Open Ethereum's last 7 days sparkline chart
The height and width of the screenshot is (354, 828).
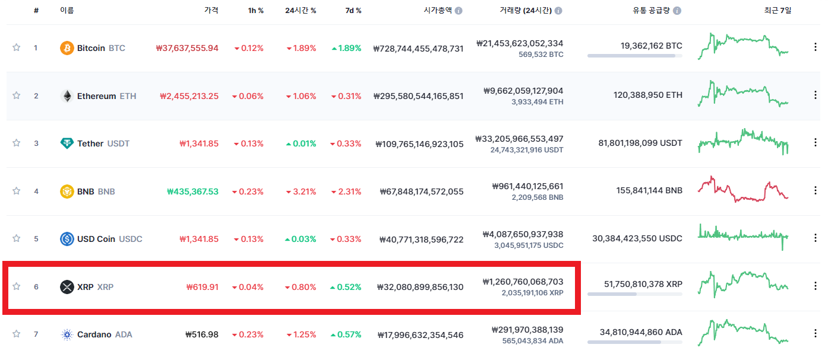pos(743,94)
